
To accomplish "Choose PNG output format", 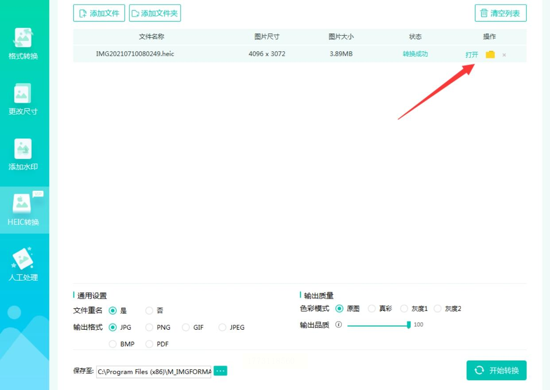I will [x=149, y=328].
